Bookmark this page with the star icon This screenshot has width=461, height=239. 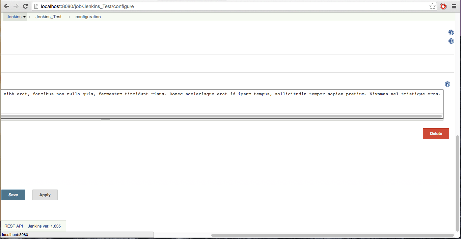coord(433,6)
